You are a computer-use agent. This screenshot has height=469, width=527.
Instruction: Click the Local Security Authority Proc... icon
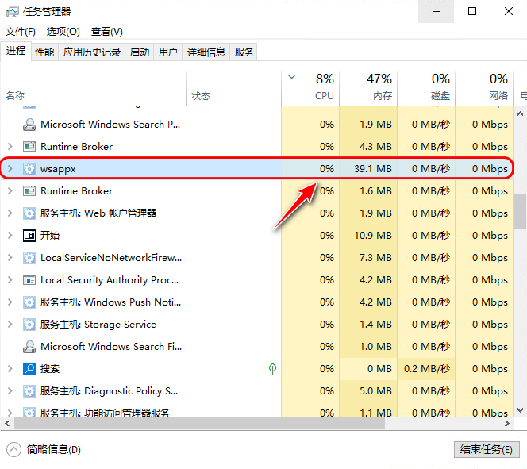tap(29, 280)
